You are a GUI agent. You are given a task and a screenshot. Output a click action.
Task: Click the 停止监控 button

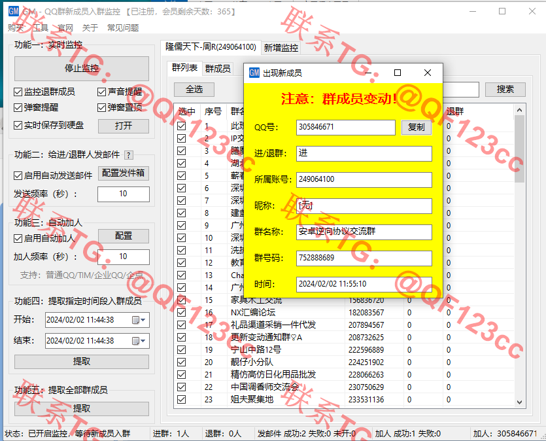[x=82, y=68]
